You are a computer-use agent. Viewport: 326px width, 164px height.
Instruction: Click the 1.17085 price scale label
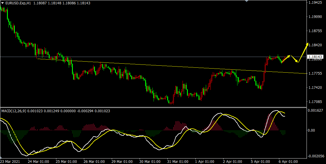point(316,102)
